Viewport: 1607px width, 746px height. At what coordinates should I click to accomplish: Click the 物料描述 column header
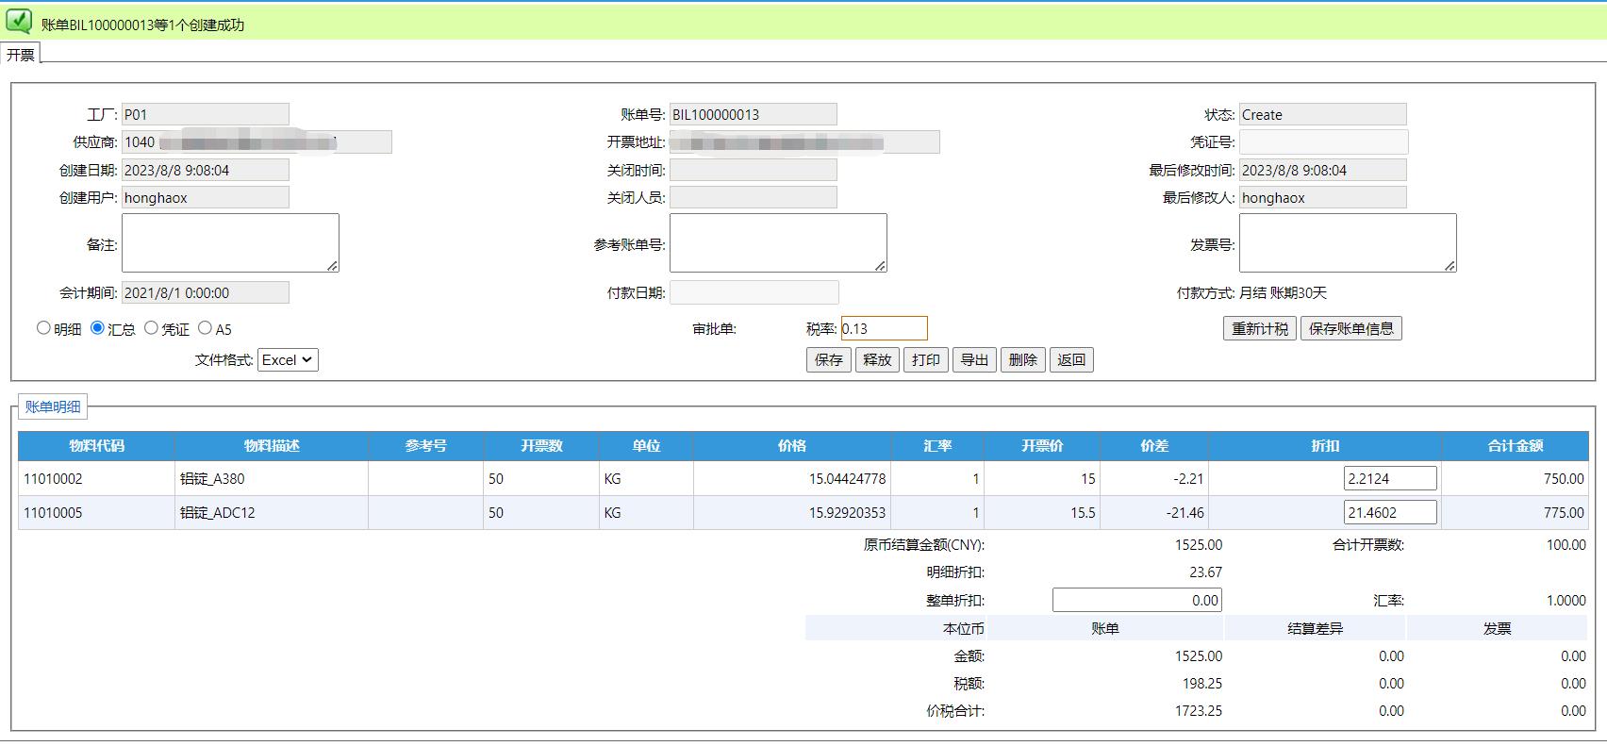(272, 445)
